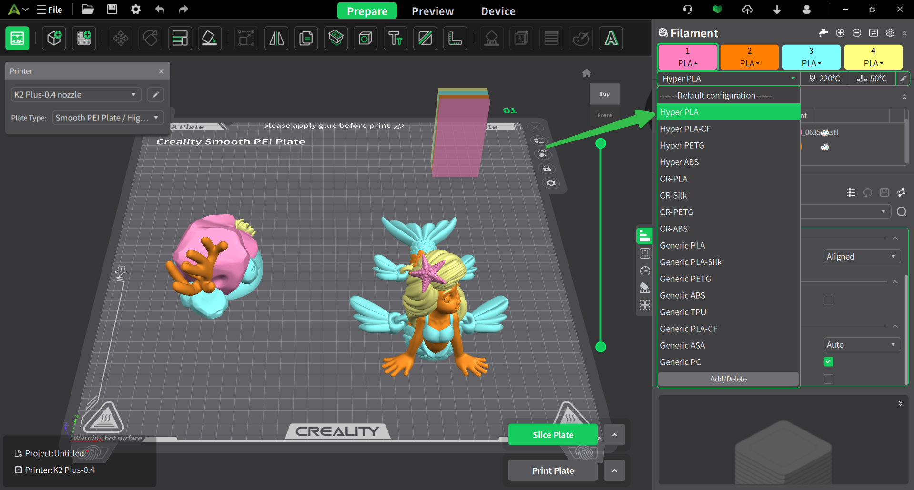Click the Redo arrow
This screenshot has height=490, width=914.
click(x=183, y=10)
